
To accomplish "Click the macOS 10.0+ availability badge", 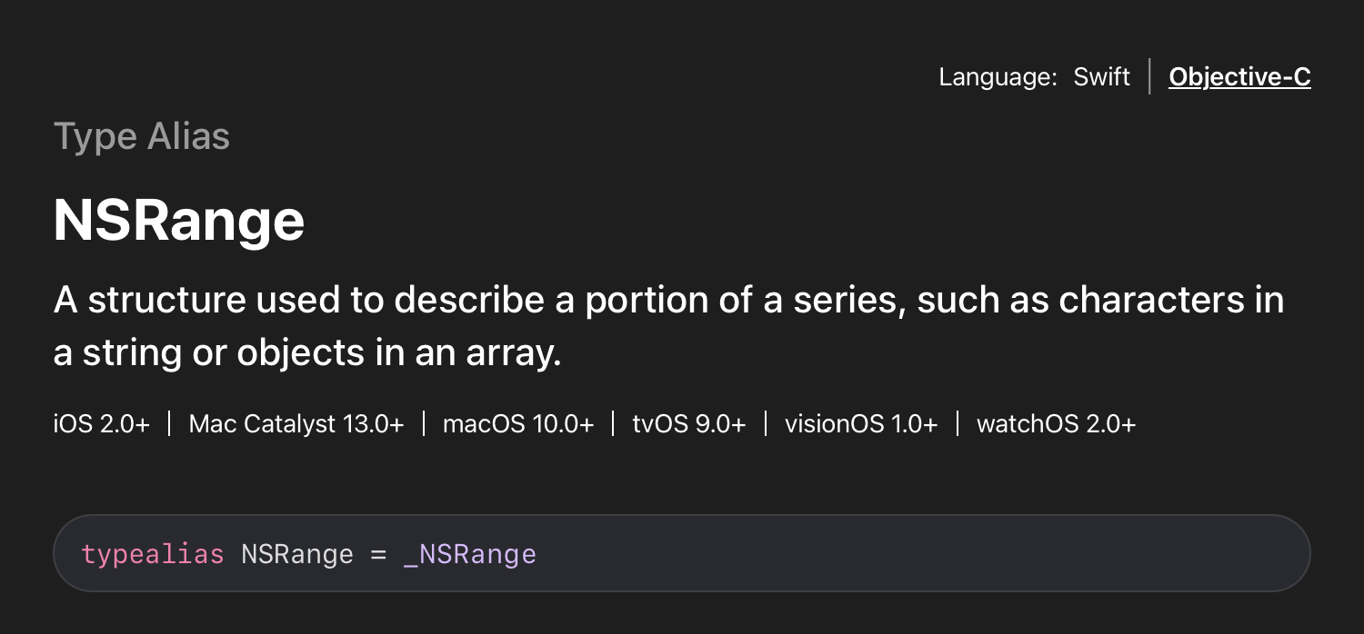I will (x=517, y=423).
